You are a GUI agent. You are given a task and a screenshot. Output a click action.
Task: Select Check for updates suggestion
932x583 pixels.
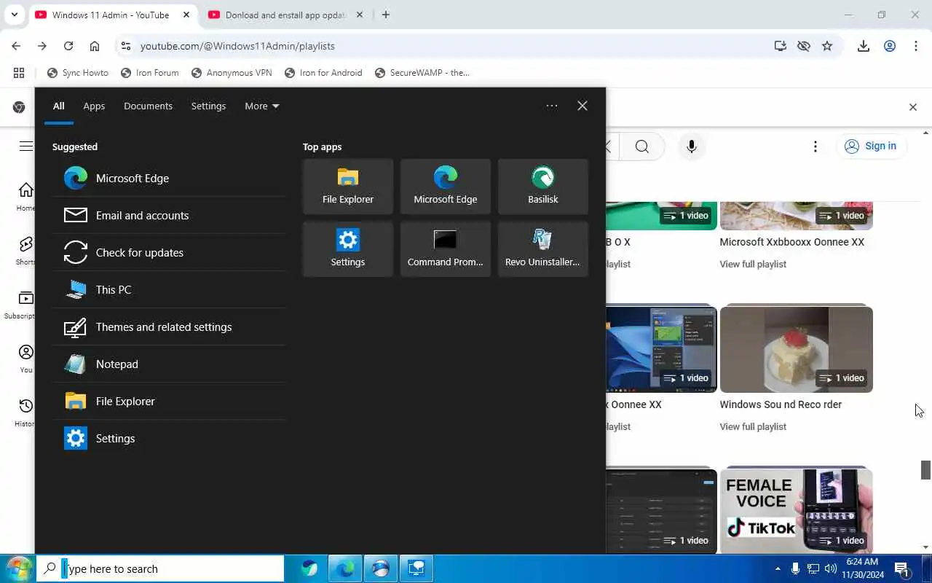point(169,252)
